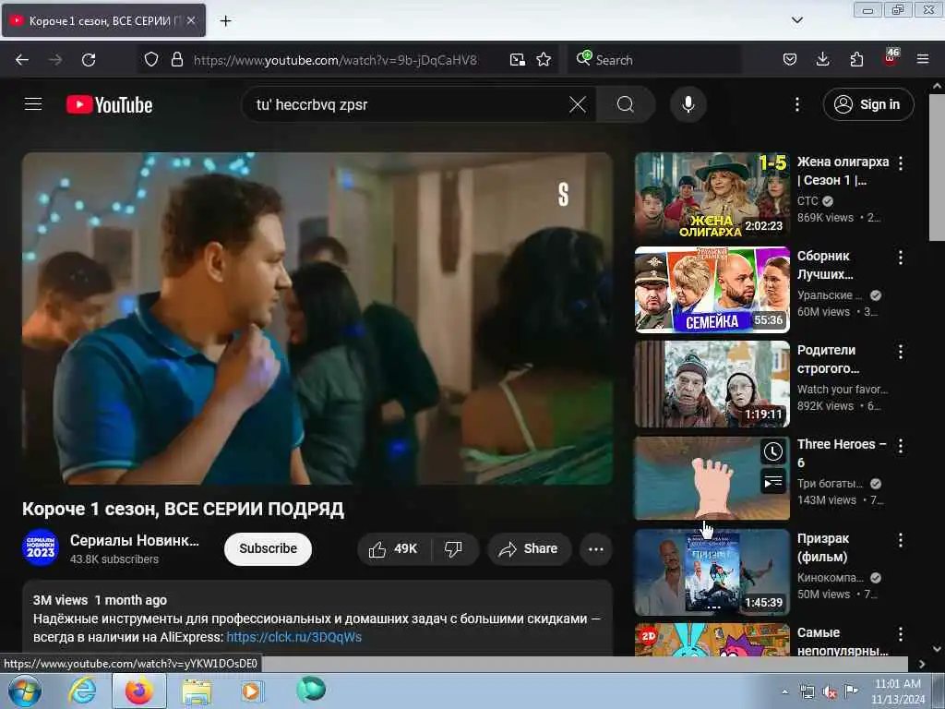Run the YouTube search with magnifier button
Viewport: 945px width, 709px height.
[x=626, y=105]
